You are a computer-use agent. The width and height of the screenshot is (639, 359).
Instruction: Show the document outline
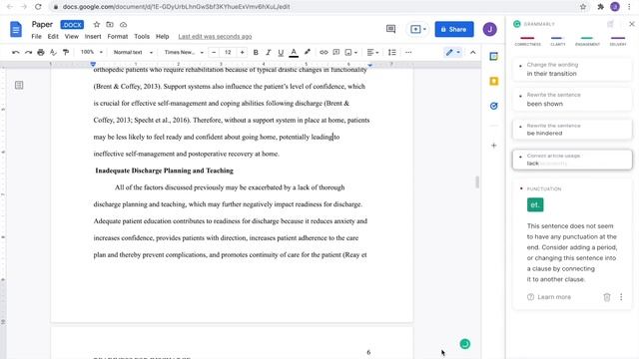[19, 85]
